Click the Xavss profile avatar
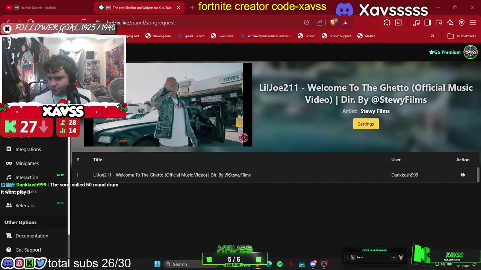Image resolution: width=481 pixels, height=270 pixels. (x=470, y=52)
